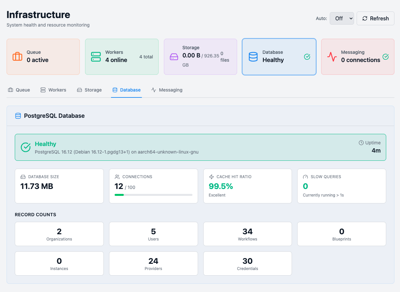This screenshot has height=292, width=400.
Task: Click the Messaging activity pulse icon
Action: [332, 57]
